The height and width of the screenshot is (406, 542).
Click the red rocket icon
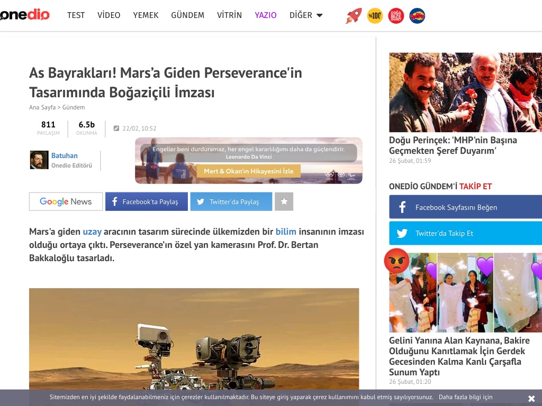(354, 15)
